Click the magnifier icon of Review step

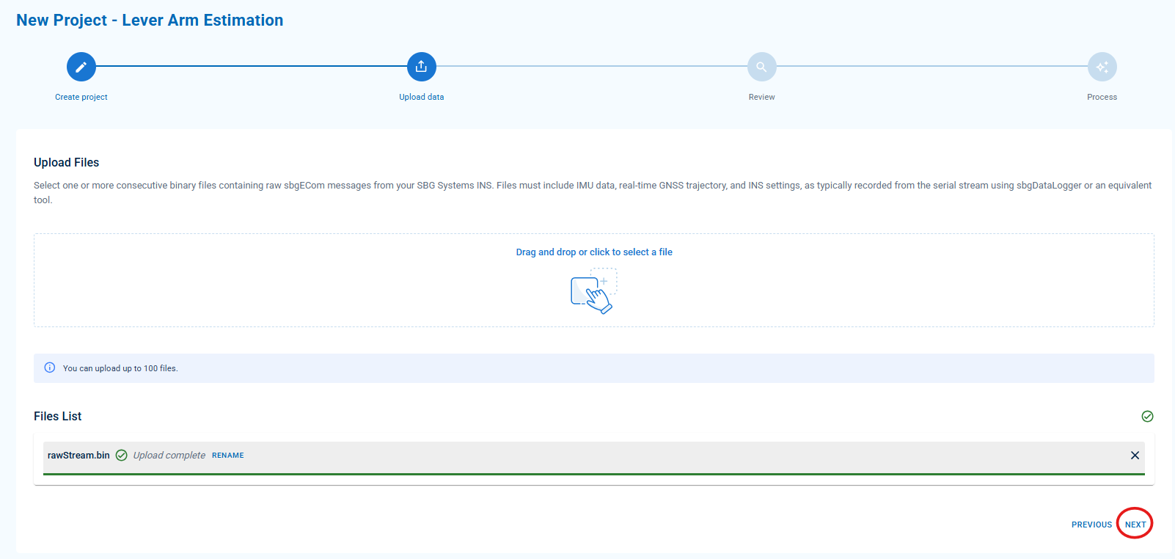coord(761,67)
